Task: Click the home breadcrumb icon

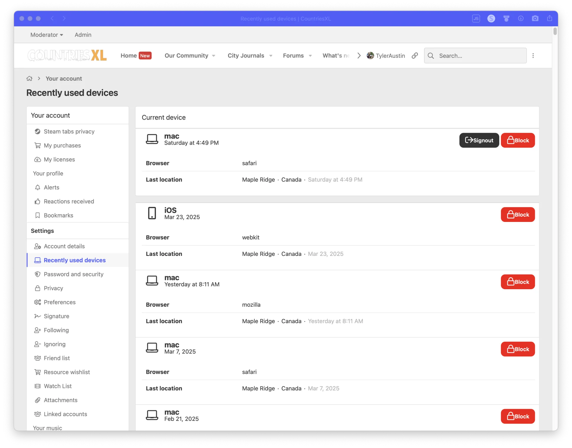Action: click(x=29, y=79)
